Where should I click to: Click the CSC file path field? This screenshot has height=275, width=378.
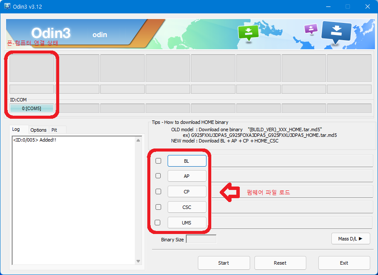coord(292,207)
